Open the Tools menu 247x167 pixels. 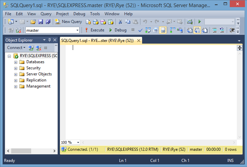pyautogui.click(x=95, y=14)
